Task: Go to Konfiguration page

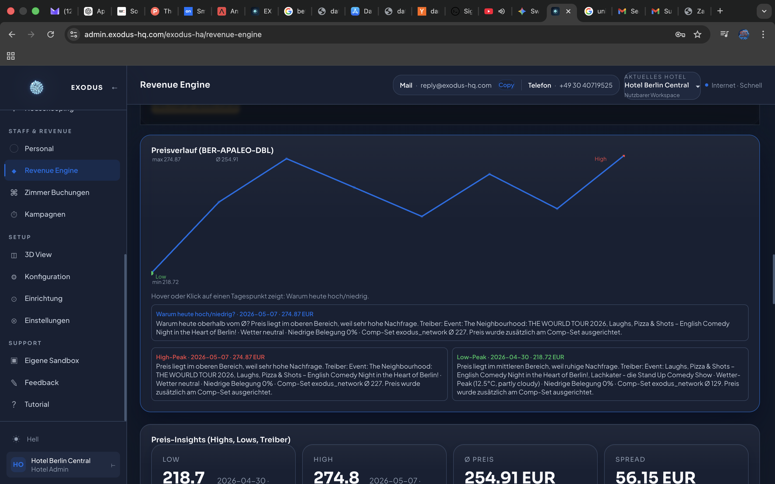Action: [62, 277]
